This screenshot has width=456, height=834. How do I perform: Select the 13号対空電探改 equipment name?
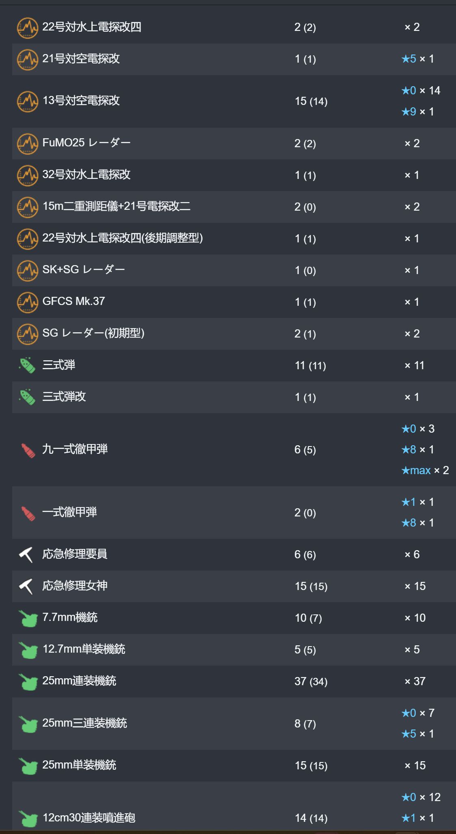(x=81, y=100)
